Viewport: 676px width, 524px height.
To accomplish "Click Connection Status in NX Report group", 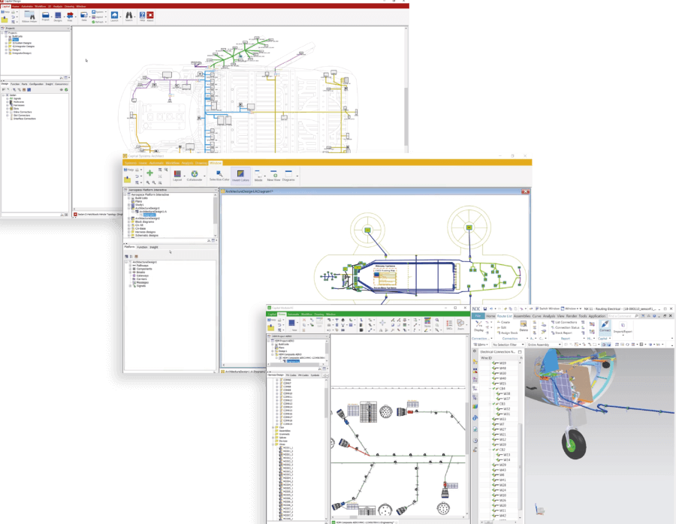I will [x=565, y=327].
